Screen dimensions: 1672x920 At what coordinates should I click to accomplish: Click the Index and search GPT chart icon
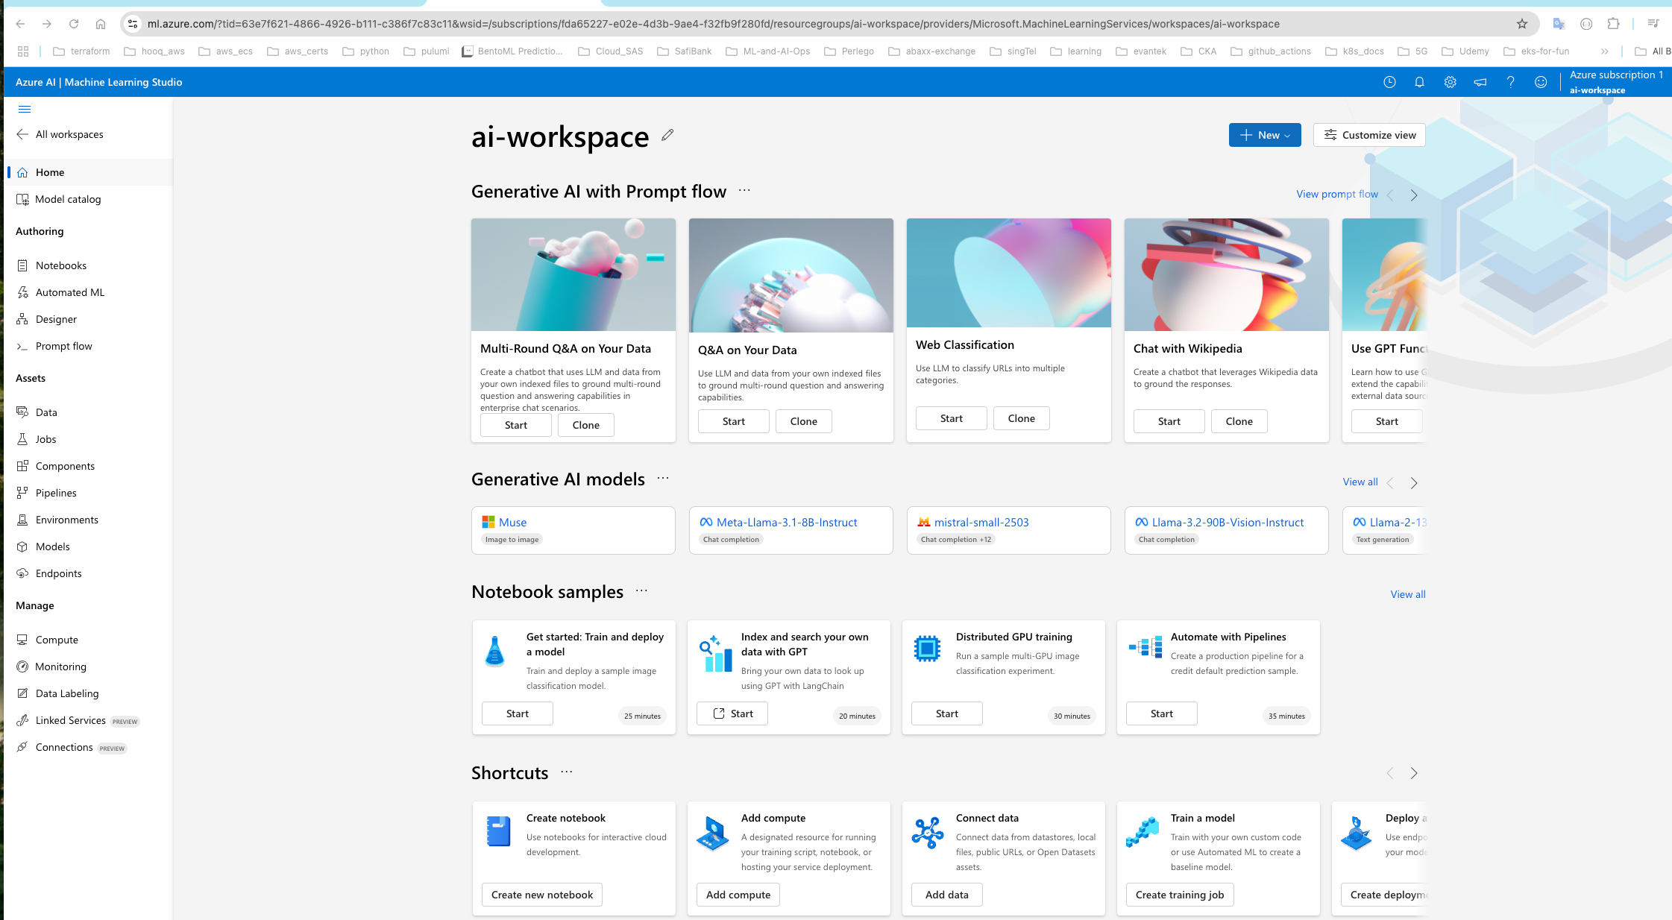point(716,654)
